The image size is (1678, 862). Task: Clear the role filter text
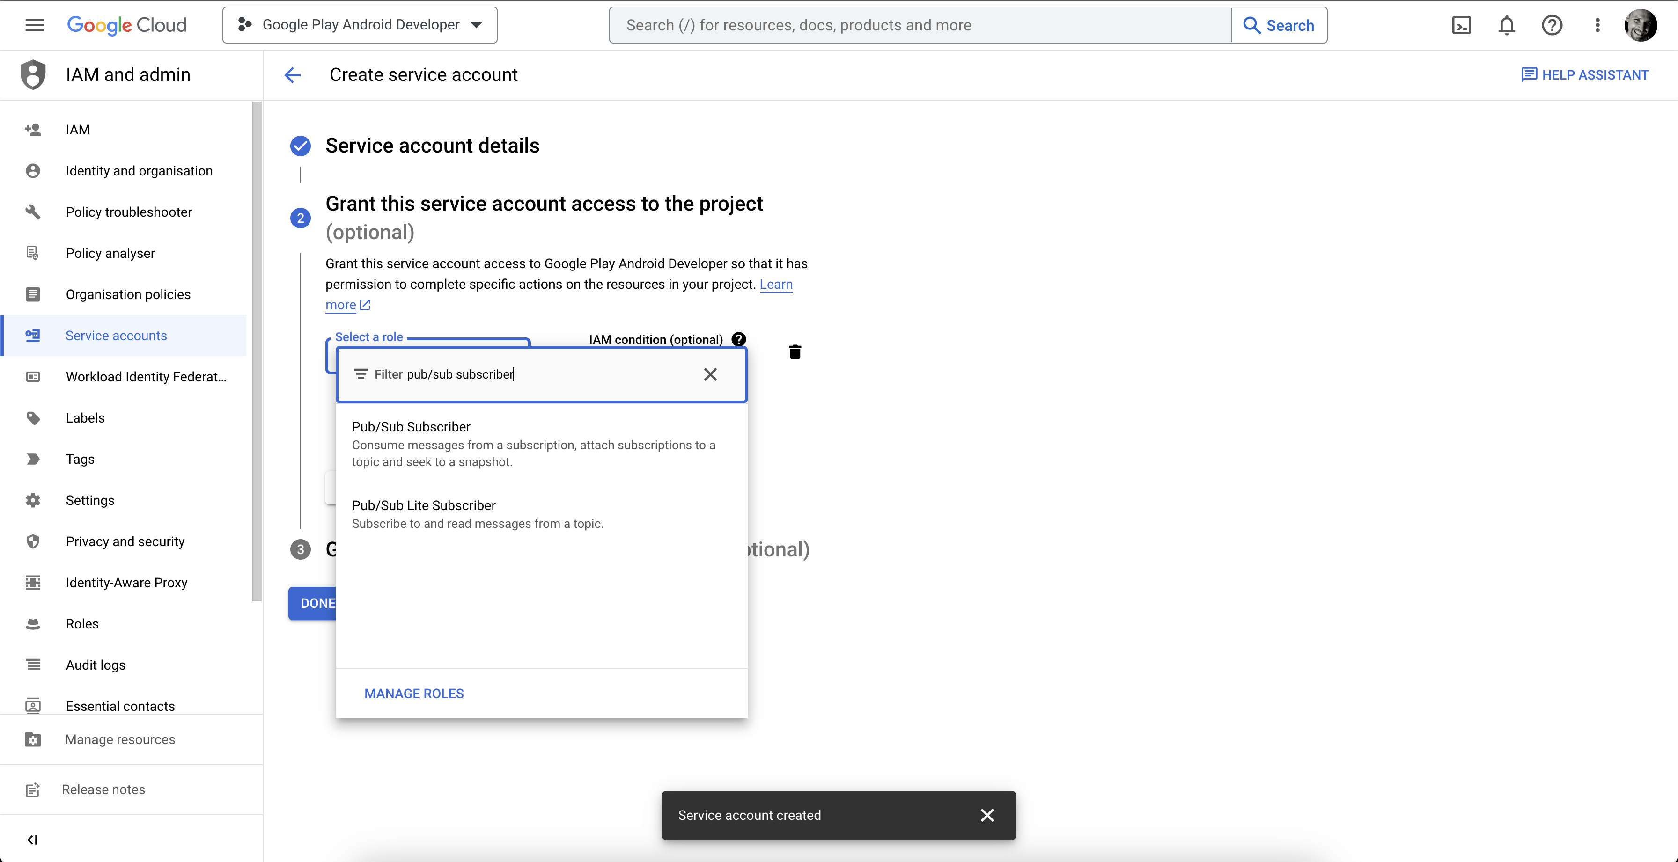click(710, 374)
